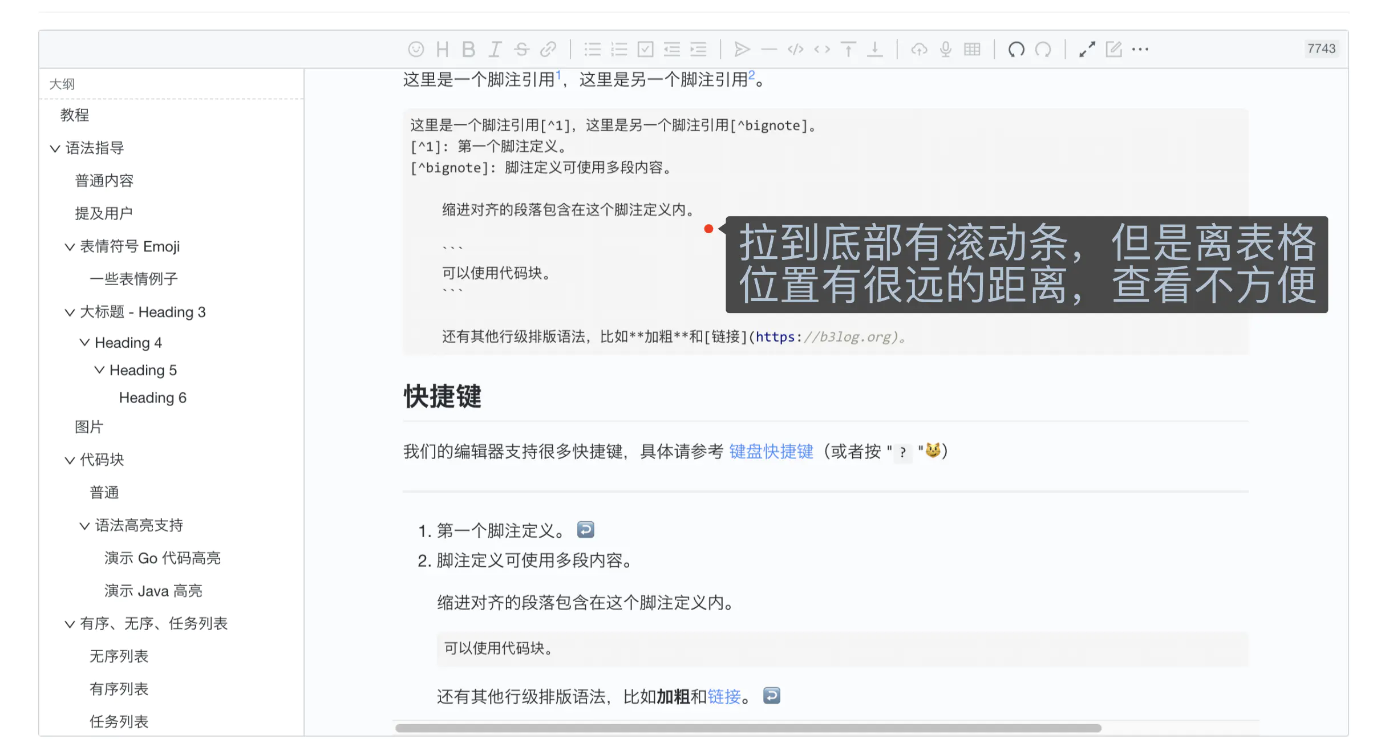Click the horizontal scrollbar at the bottom

pyautogui.click(x=747, y=728)
